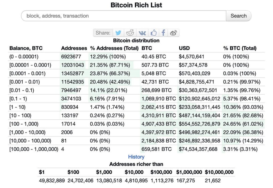Share the page on Twitter
Image resolution: width=273 pixels, height=188 pixels.
click(118, 32)
